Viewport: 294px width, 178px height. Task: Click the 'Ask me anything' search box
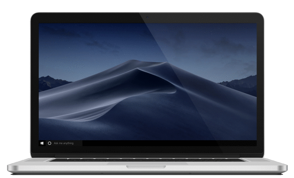64,143
